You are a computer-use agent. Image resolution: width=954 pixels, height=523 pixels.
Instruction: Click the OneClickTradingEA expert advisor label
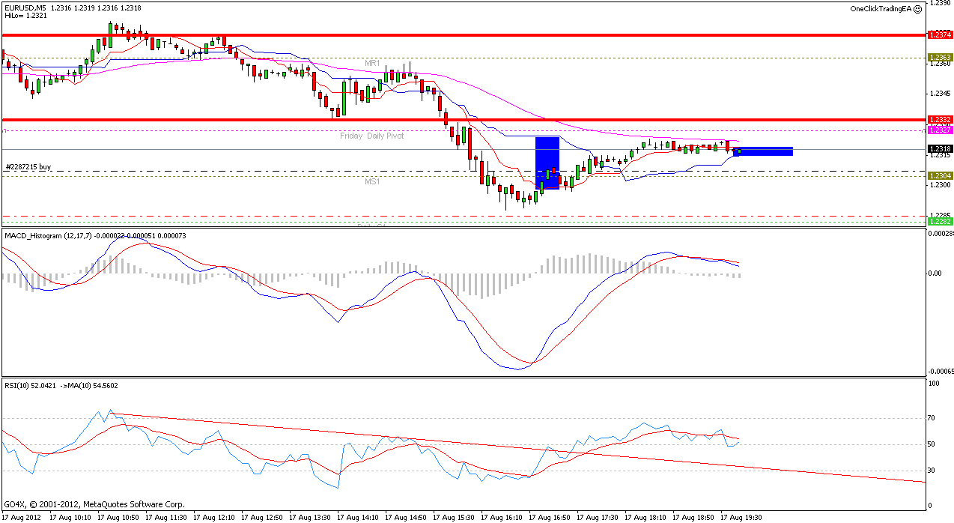coord(881,8)
